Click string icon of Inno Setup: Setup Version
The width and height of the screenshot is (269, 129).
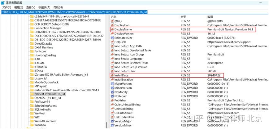112,67
